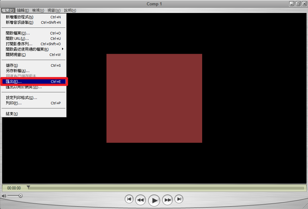The width and height of the screenshot is (308, 209).
Task: Choose 另存新檔(A)... from the menu
Action: (x=33, y=71)
